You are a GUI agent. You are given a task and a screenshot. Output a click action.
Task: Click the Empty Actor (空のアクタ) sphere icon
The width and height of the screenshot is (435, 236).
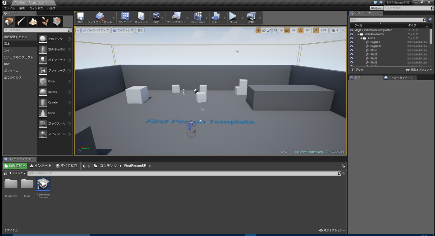click(x=43, y=39)
